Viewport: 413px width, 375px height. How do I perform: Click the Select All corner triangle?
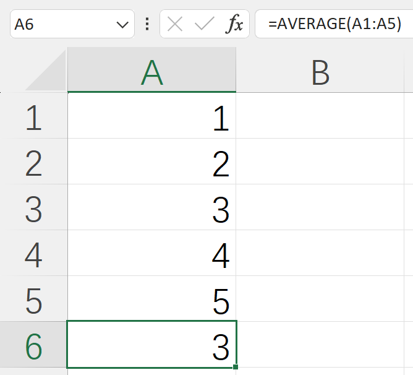(x=46, y=72)
